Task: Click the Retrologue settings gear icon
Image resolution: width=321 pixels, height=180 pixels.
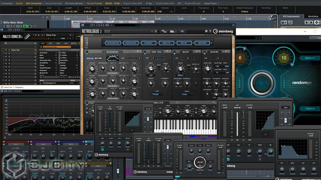Action: click(206, 31)
